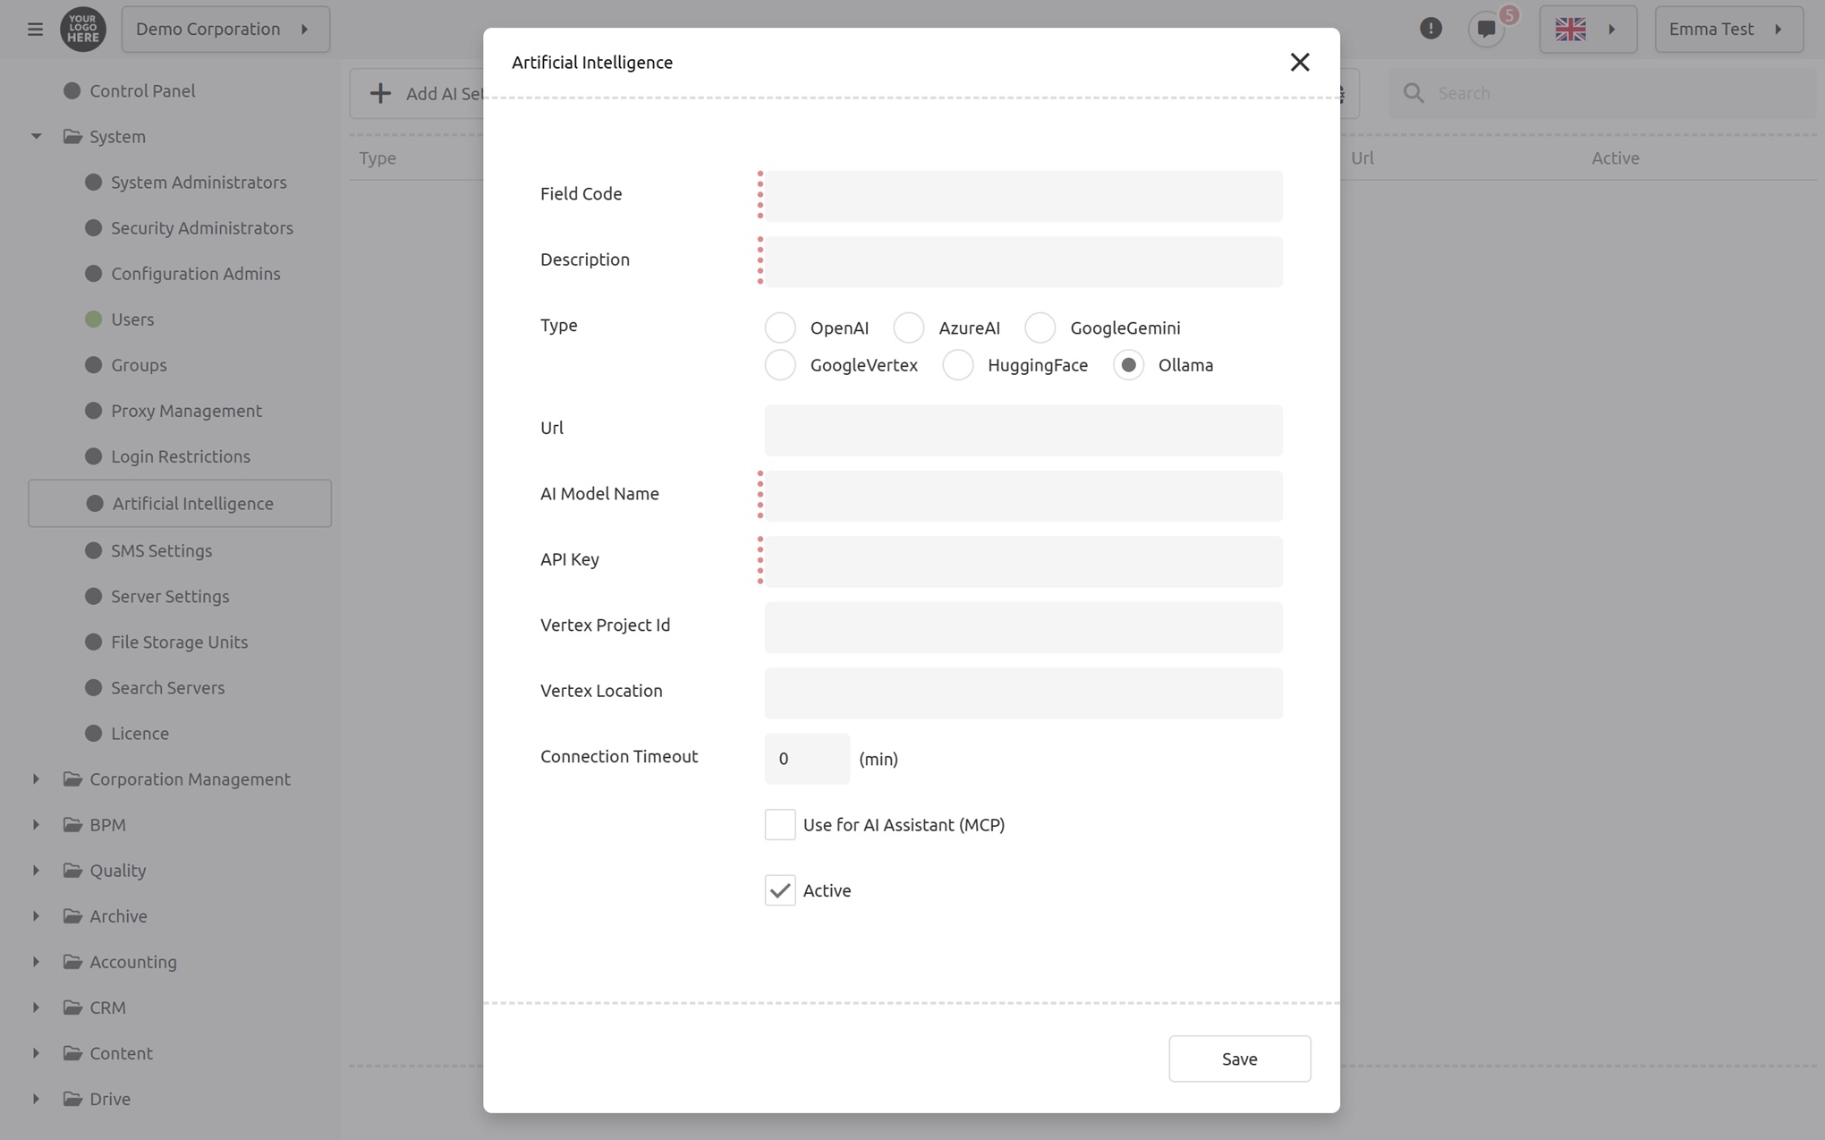Expand the Corporation Management folder
This screenshot has width=1825, height=1140.
pos(37,778)
